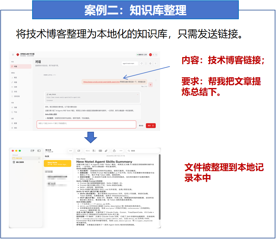The width and height of the screenshot is (276, 239).
Task: Open the OpenClaw hamburger menu
Action: pos(13,55)
